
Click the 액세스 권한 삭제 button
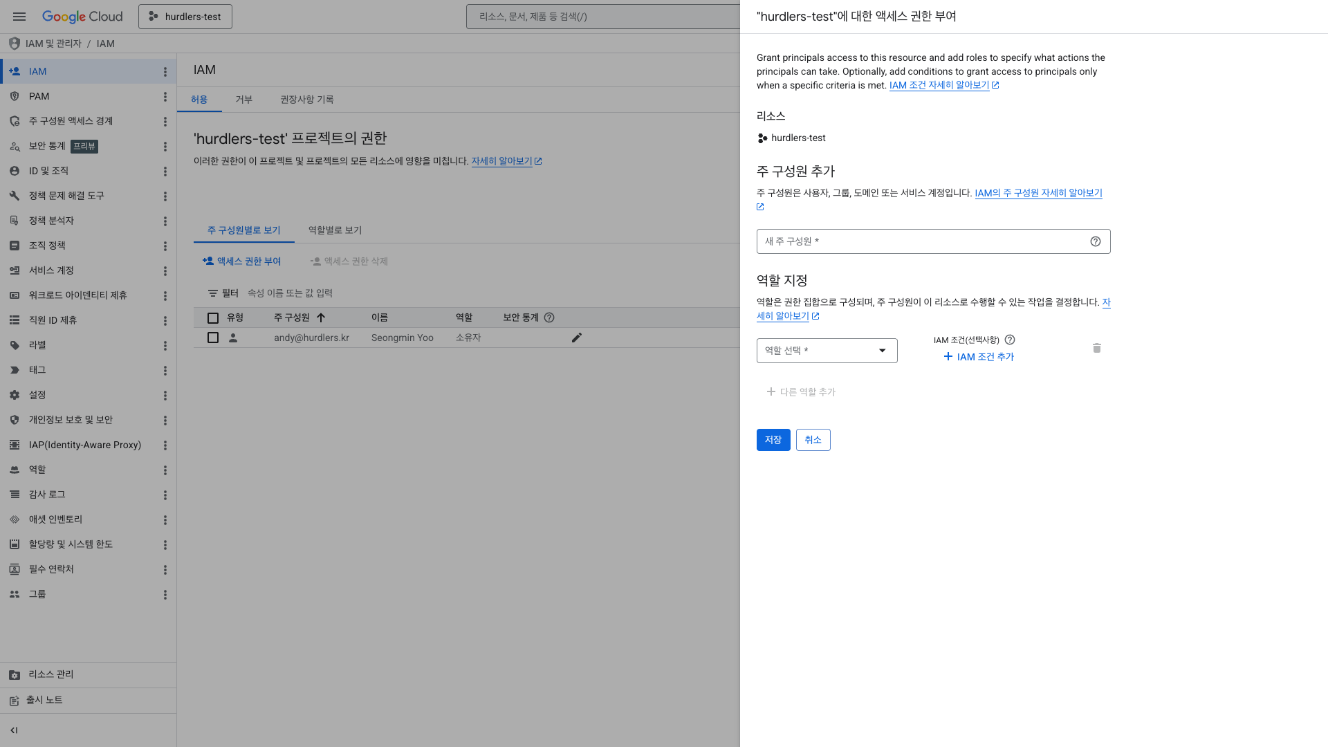pos(349,261)
